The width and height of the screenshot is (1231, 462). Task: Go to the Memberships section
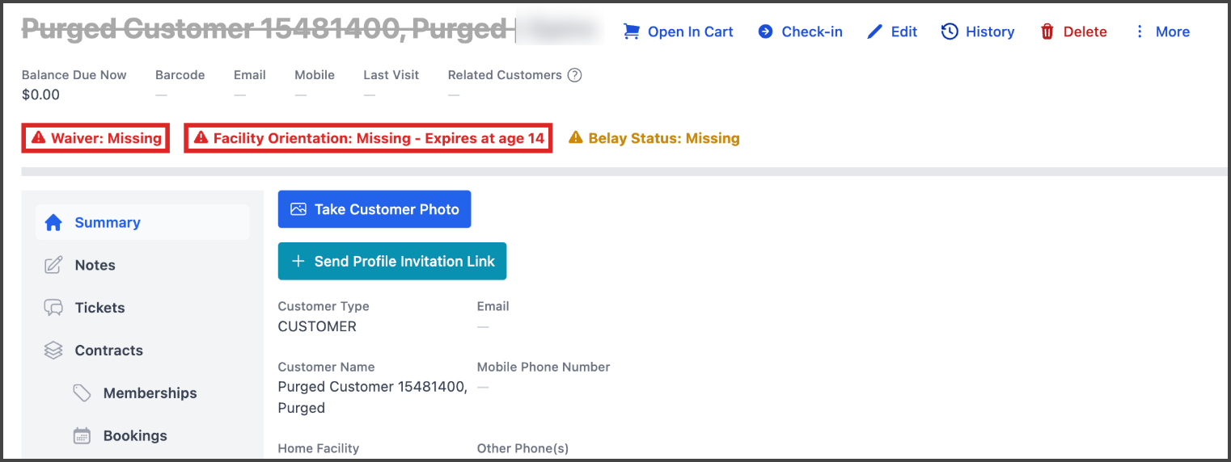(x=150, y=393)
